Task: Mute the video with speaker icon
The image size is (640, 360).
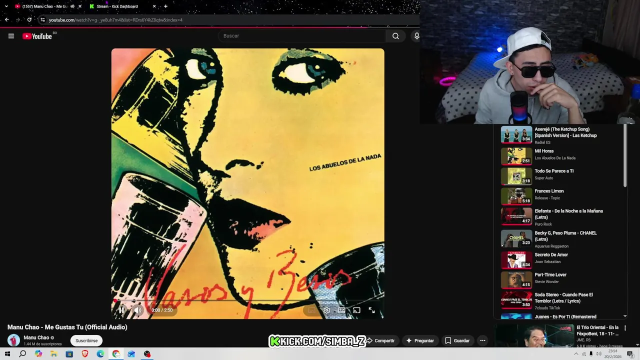Action: tap(137, 310)
